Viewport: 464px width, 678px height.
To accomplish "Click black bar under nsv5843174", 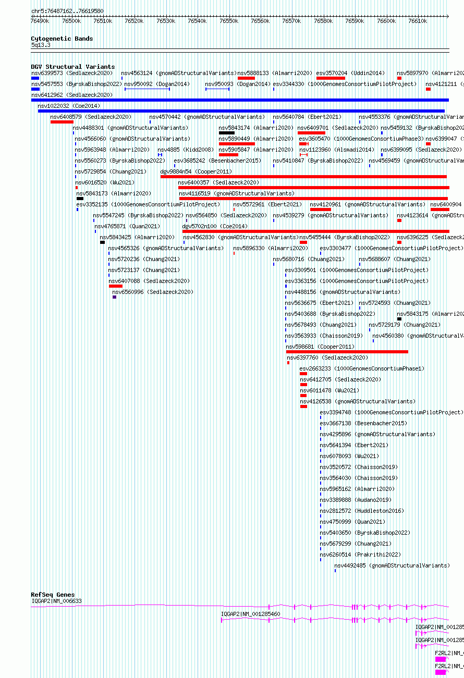I will point(227,133).
